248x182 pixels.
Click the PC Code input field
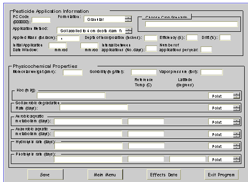tap(41, 20)
